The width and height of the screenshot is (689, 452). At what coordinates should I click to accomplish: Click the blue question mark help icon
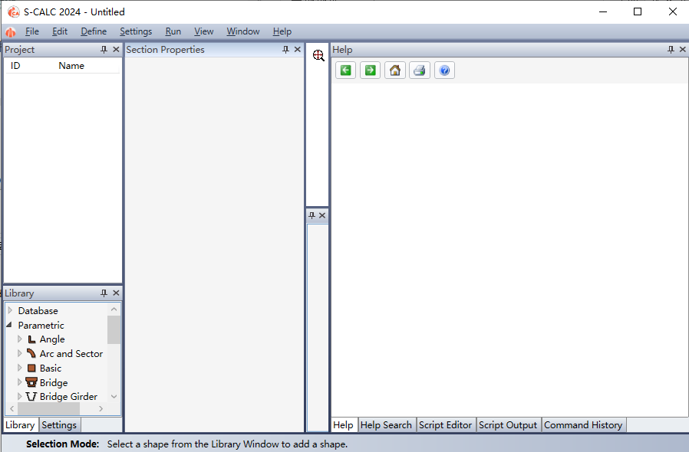click(444, 70)
